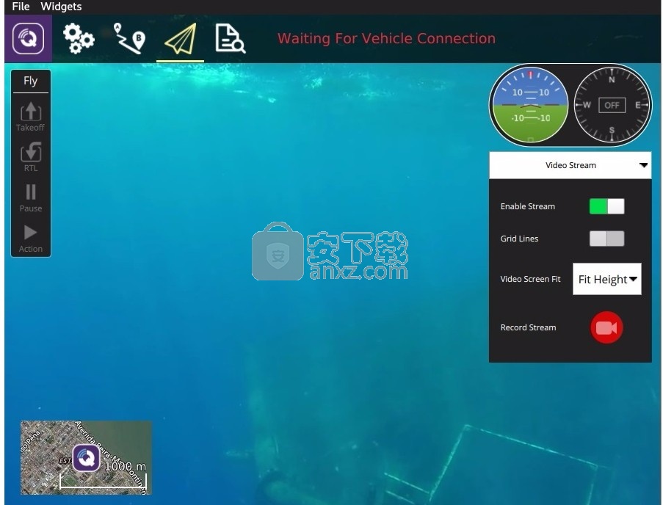Click the mini map thumbnail
The height and width of the screenshot is (505, 663).
(x=86, y=458)
